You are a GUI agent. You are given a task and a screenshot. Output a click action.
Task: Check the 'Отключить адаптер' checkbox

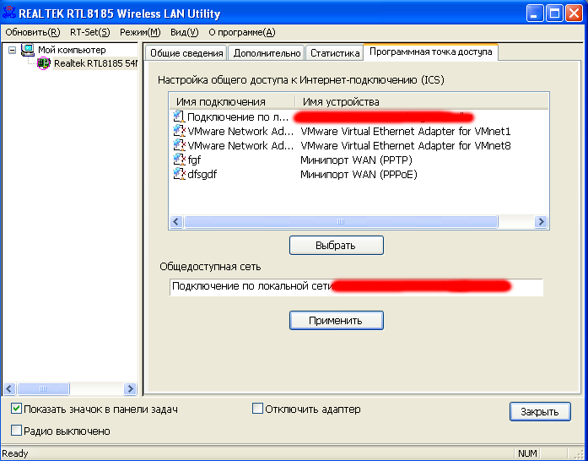[257, 409]
